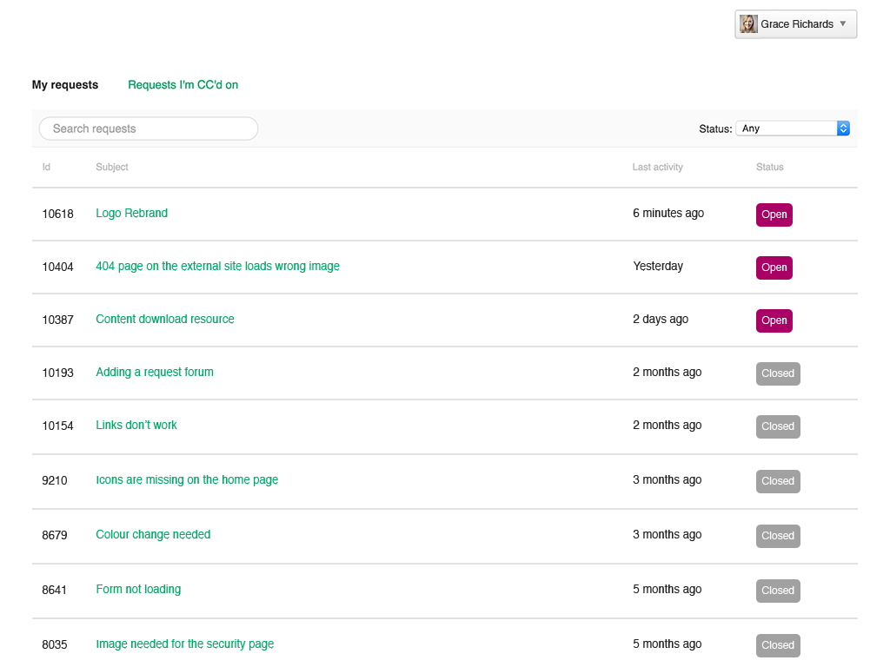Select Content download resource request
Screen dimensions: 890x667
[165, 320]
